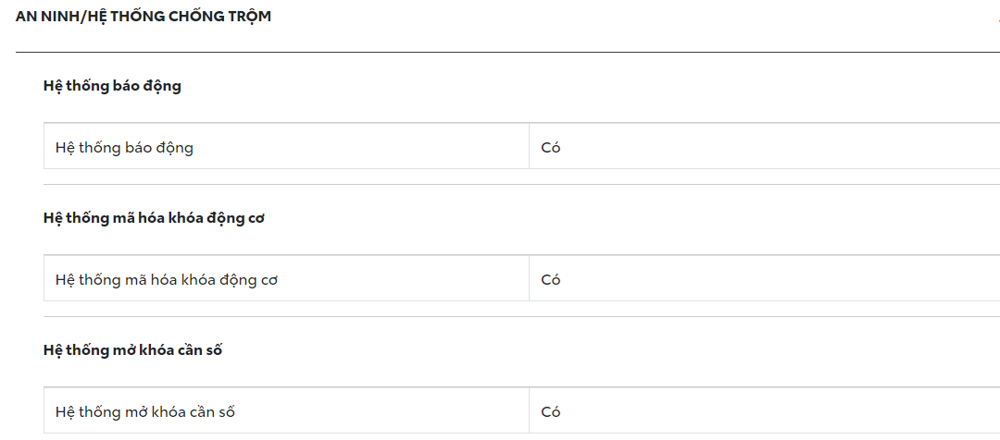Viewport: 1000px width, 440px height.
Task: Select bold Hệ thống mã hóa khóa động cơ subheading
Action: 154,218
